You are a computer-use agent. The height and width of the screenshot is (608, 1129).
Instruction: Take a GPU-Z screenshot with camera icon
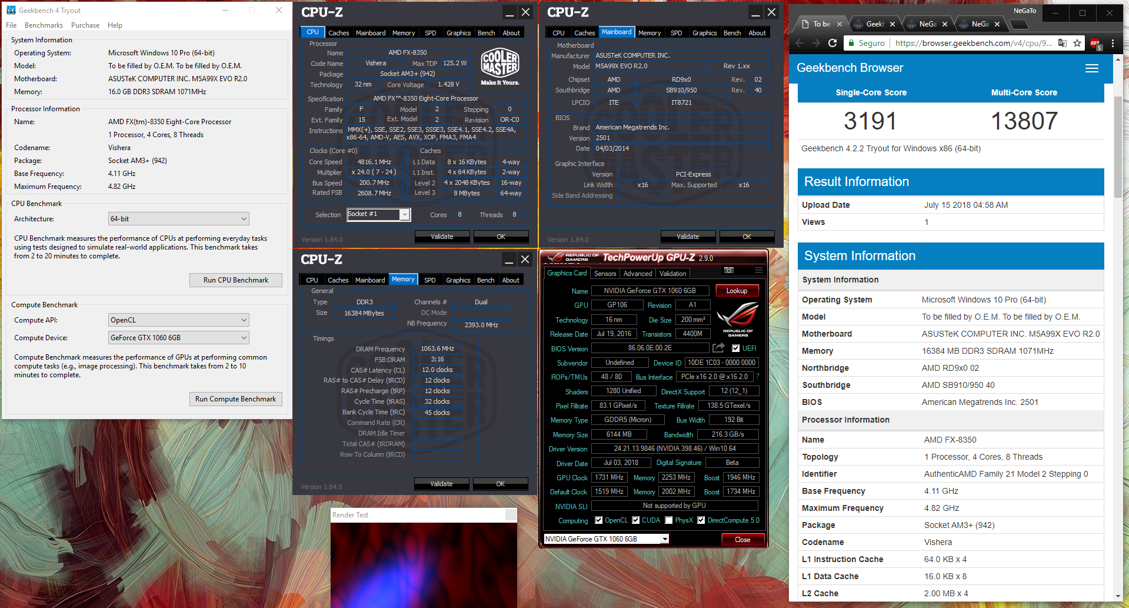729,270
